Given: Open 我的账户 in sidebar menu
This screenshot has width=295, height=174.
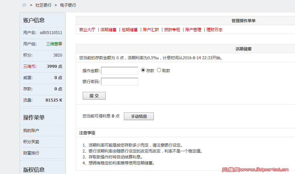Looking at the screenshot, I should pyautogui.click(x=31, y=131).
